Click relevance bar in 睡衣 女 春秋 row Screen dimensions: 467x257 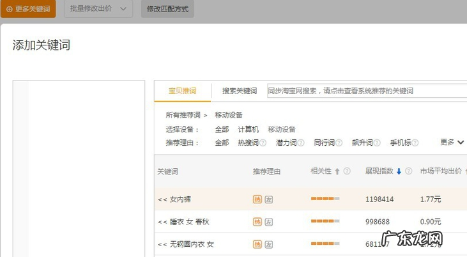coord(325,221)
